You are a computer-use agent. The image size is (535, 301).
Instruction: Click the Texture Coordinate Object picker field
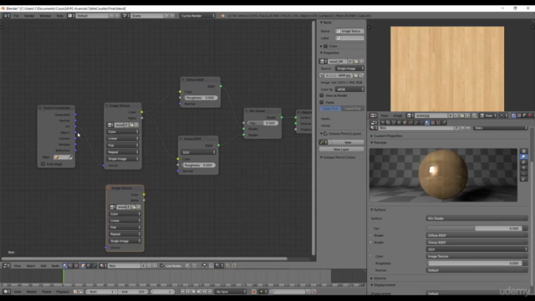(x=63, y=157)
